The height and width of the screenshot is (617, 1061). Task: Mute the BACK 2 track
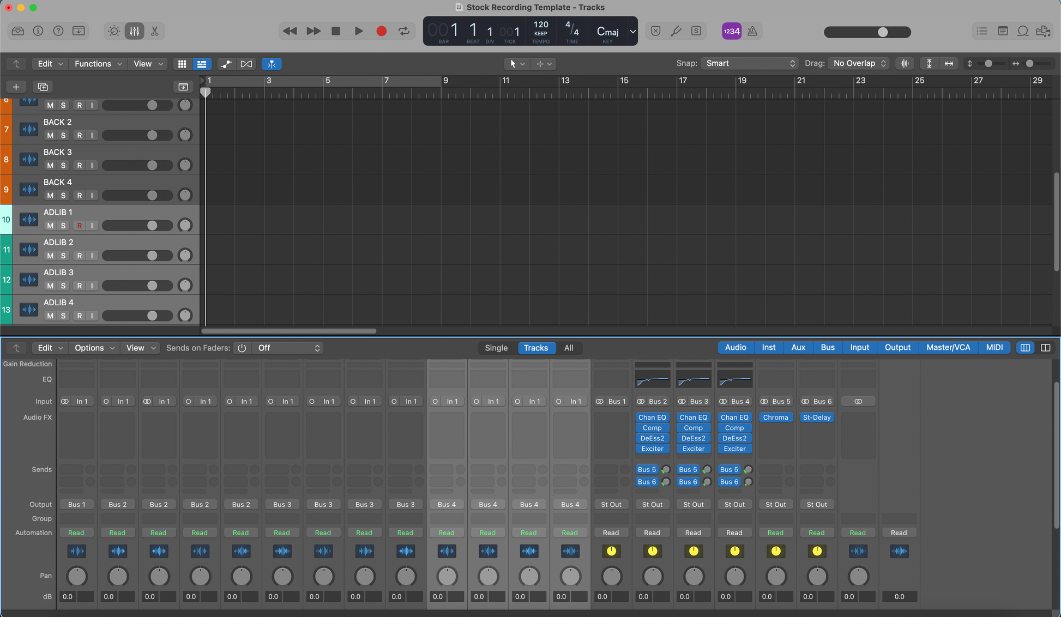pos(50,135)
